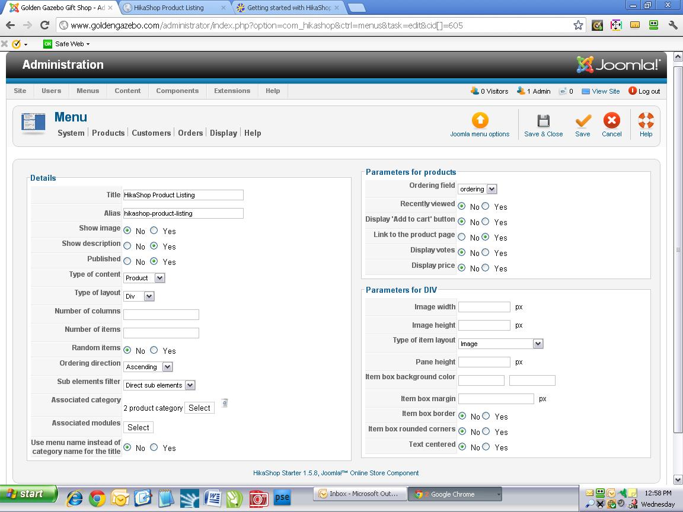Open Inbox - Microsoft Outlook taskbar button
This screenshot has width=683, height=512.
(x=360, y=494)
